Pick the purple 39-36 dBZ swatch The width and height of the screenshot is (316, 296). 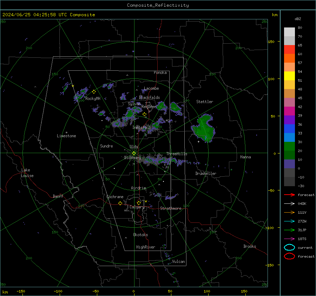(289, 120)
